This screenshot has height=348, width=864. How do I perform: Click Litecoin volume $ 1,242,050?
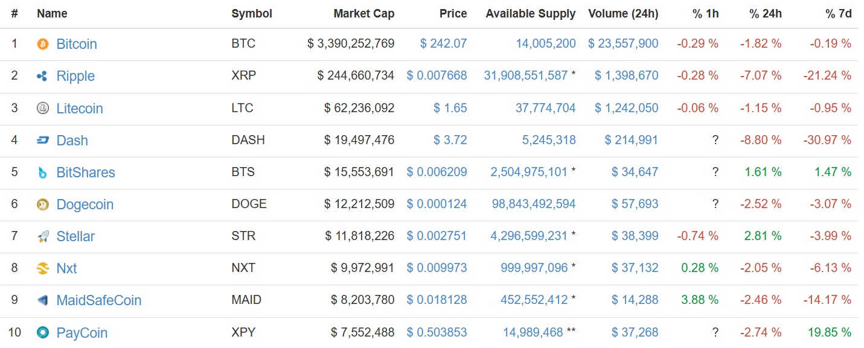pyautogui.click(x=627, y=108)
